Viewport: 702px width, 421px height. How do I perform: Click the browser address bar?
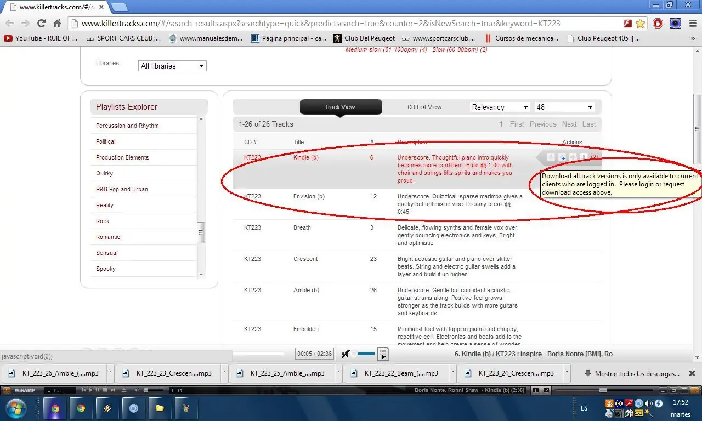pyautogui.click(x=351, y=24)
